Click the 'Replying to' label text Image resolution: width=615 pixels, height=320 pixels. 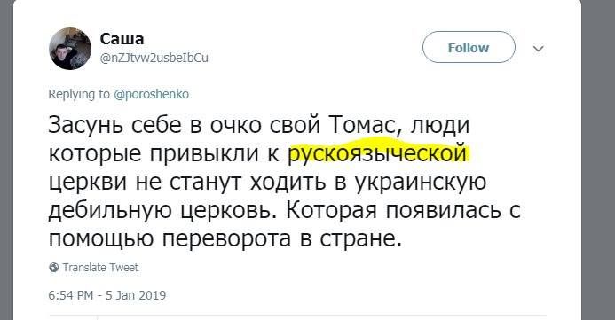tap(79, 94)
